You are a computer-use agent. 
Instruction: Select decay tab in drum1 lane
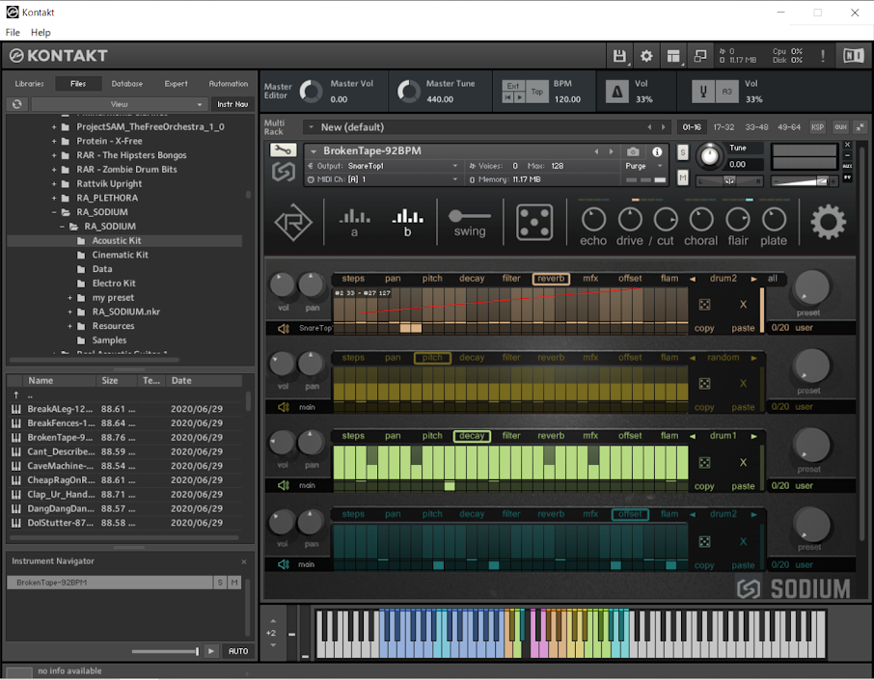pos(472,436)
